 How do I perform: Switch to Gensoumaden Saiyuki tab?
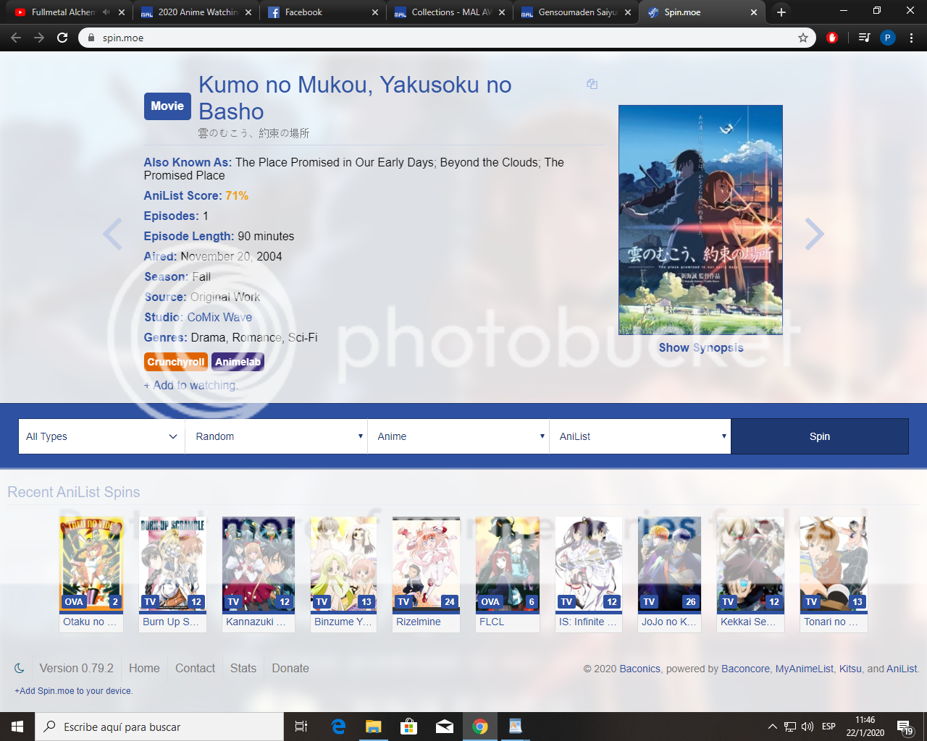[x=576, y=12]
